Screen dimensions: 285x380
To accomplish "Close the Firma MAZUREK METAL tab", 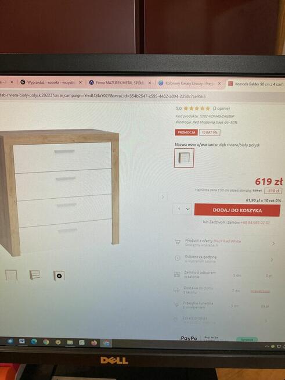I will (150, 83).
